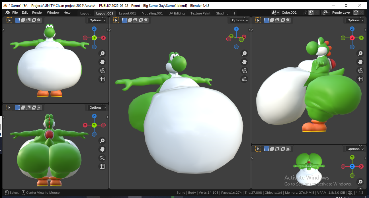
Task: Click zoom magnifier in top-view viewport
Action: 360,182
